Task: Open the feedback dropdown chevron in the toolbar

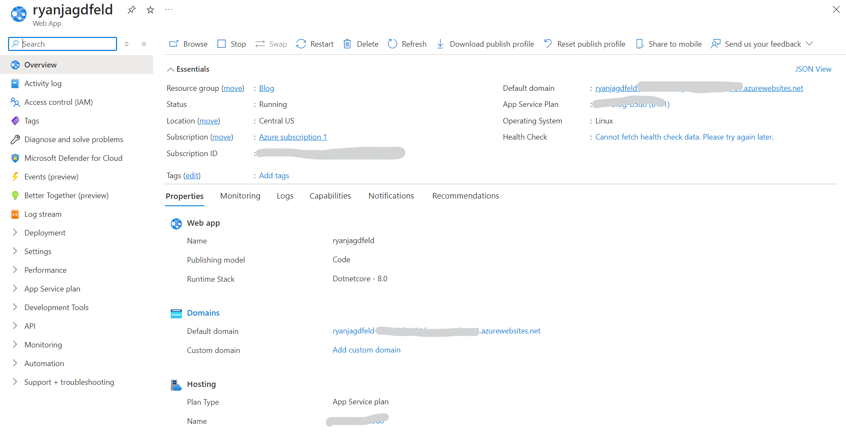Action: click(809, 44)
